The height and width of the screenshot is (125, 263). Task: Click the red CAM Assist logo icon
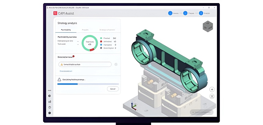click(x=55, y=13)
